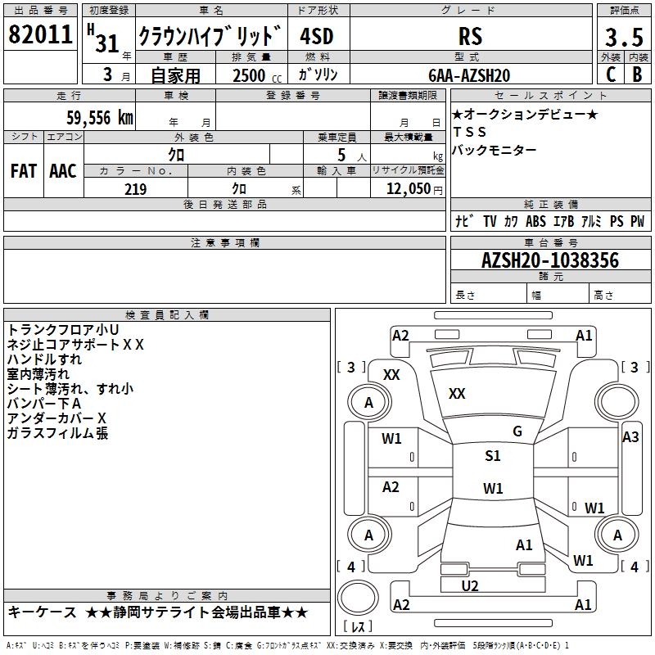Click the A3 mark on the diagram
The image size is (655, 655).
(x=630, y=437)
